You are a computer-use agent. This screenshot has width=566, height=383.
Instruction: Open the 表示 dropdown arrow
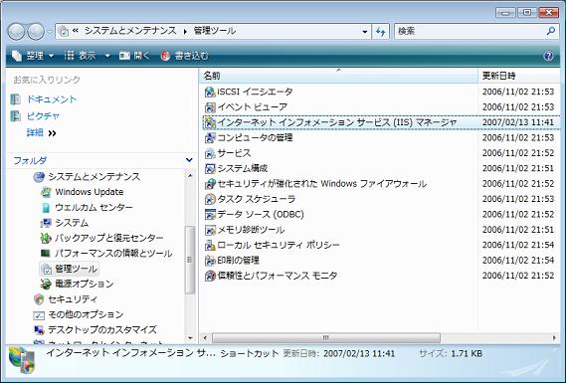[x=107, y=56]
